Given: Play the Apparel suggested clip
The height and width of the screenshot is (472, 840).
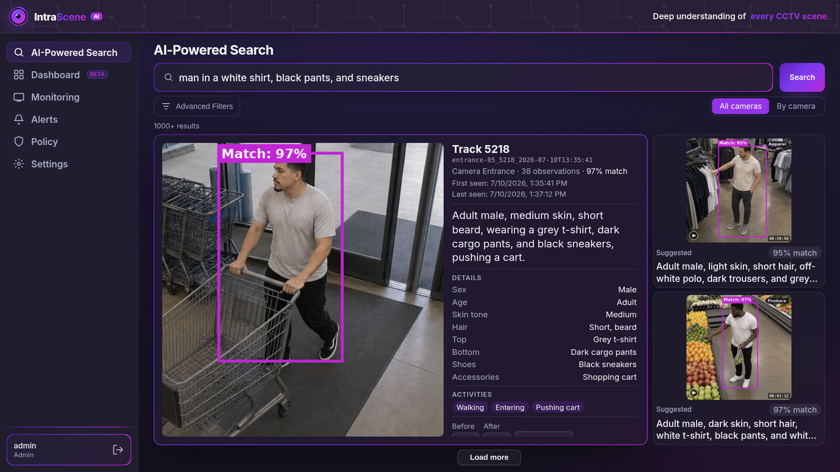Looking at the screenshot, I should click(694, 235).
